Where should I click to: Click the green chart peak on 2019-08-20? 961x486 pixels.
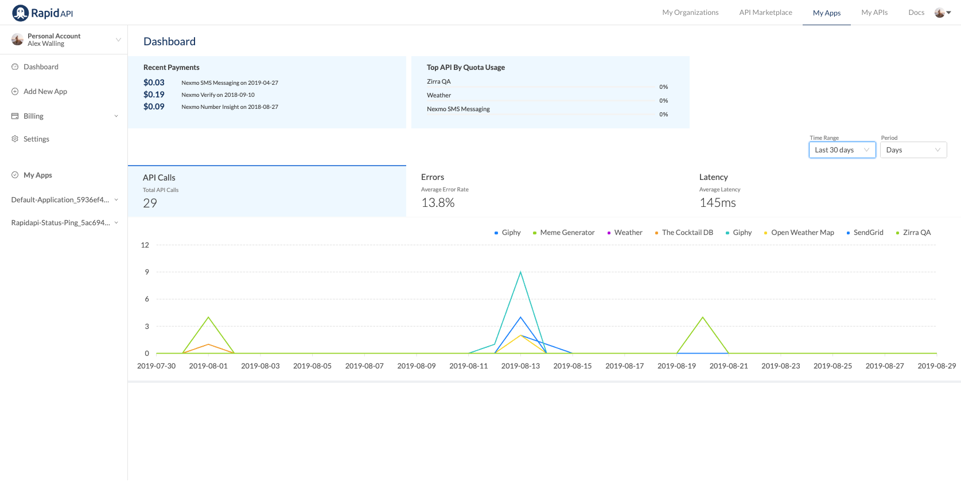(x=703, y=318)
